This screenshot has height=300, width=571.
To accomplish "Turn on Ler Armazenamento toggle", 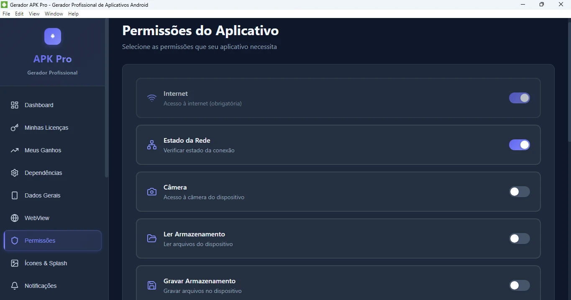I will point(519,238).
